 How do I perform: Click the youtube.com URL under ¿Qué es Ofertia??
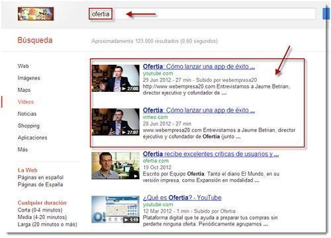point(158,204)
